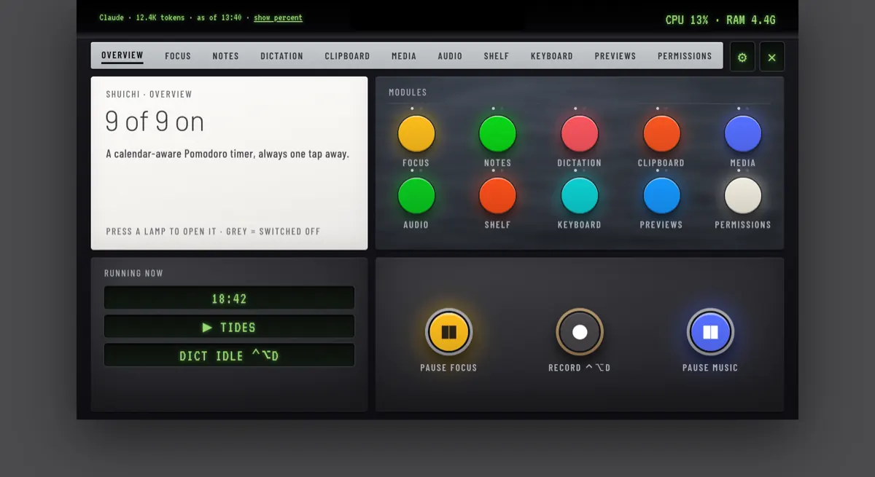This screenshot has width=875, height=477.
Task: Switch to the Notes tab
Action: tap(226, 56)
